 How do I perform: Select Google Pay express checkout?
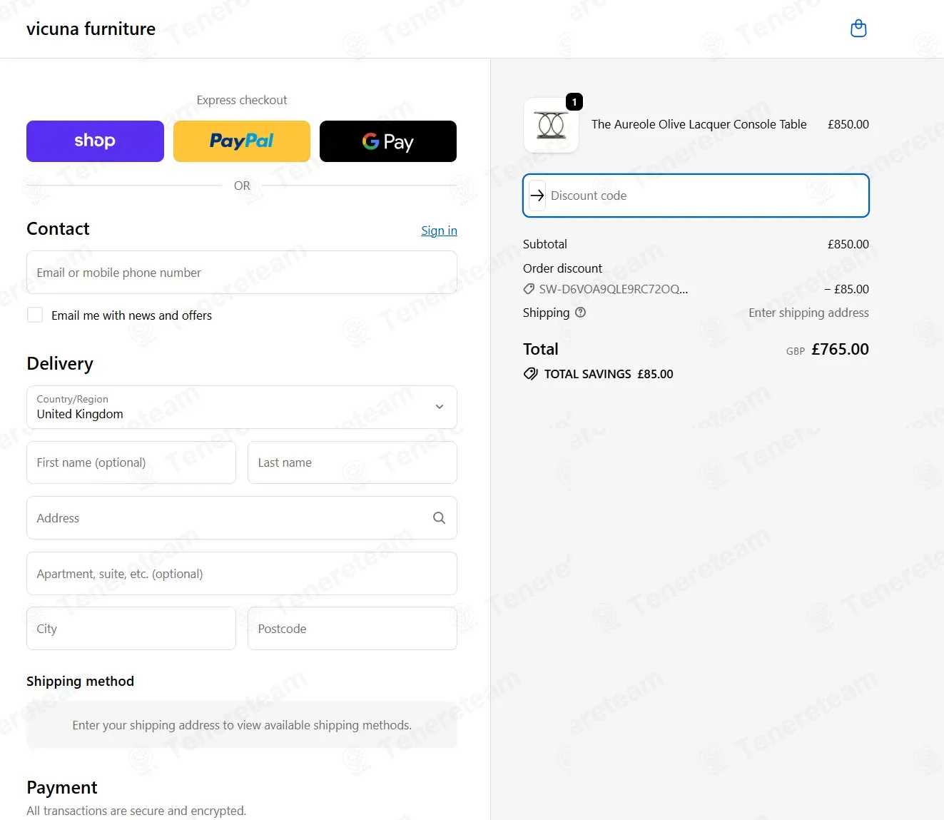(388, 141)
